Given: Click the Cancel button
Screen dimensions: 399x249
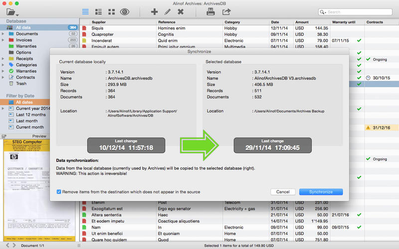Looking at the screenshot, I should point(283,192).
